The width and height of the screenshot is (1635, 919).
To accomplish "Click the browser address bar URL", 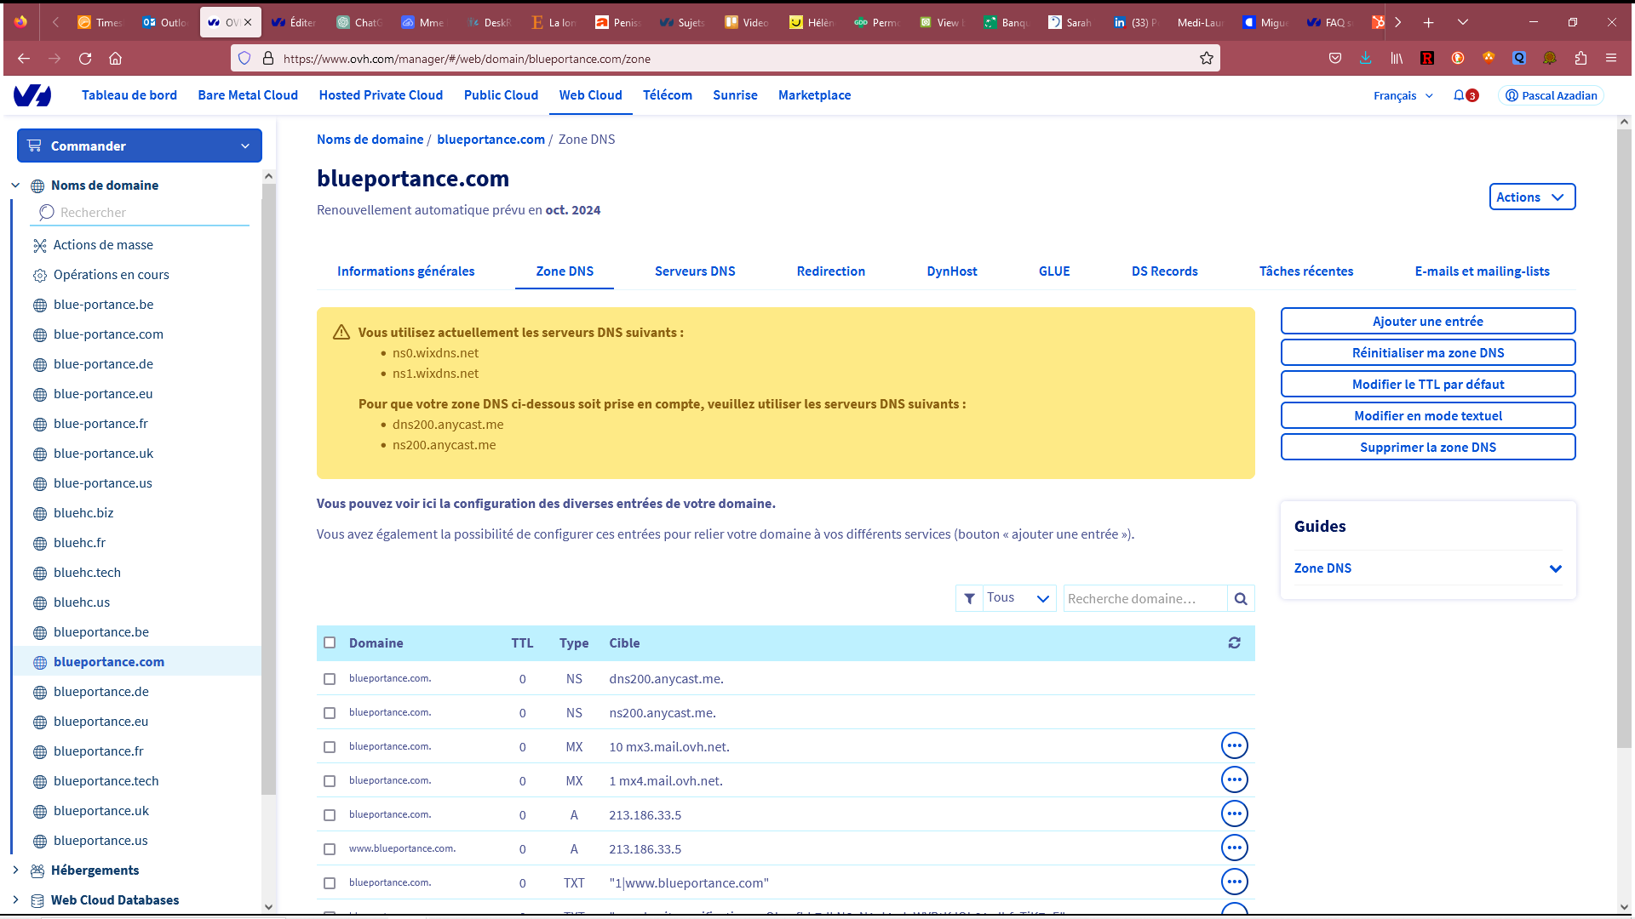I will coord(467,59).
